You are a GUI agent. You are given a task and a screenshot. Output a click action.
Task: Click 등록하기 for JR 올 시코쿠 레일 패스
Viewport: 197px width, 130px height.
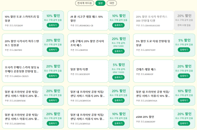click(x=118, y=25)
